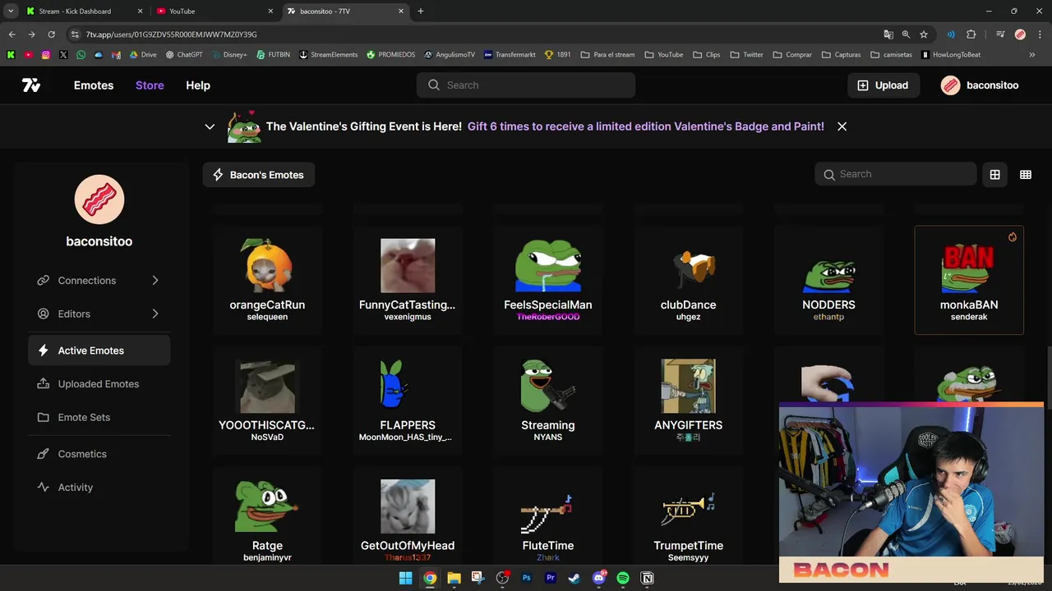This screenshot has height=591, width=1052.
Task: Click the emote search field
Action: (895, 174)
